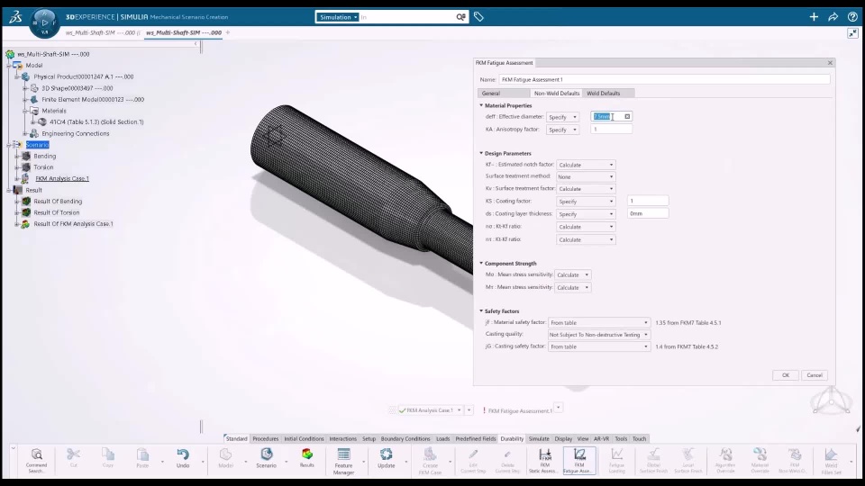Click the Command Search icon
Screen dimensions: 865x486
[36, 454]
